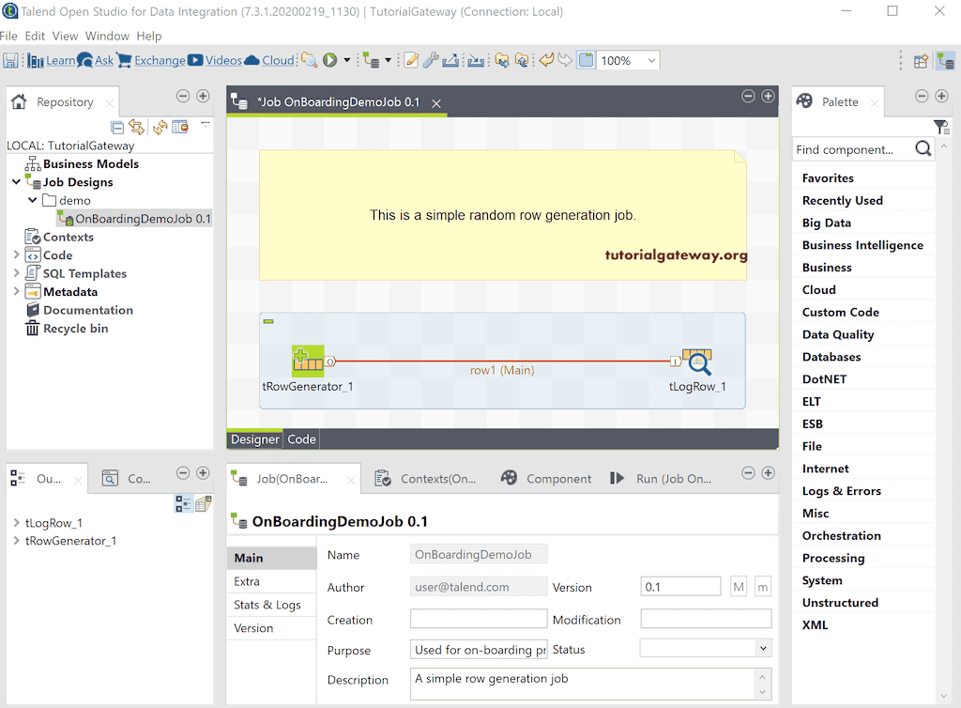The height and width of the screenshot is (708, 961).
Task: Click the open perspective icon top right
Action: [921, 61]
